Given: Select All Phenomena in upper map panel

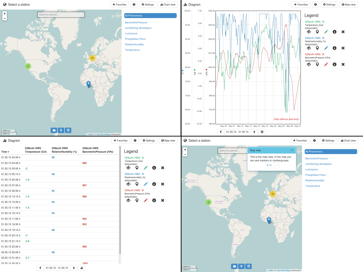Looking at the screenshot, I should click(150, 16).
